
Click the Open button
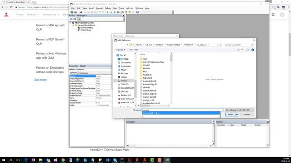point(231,115)
